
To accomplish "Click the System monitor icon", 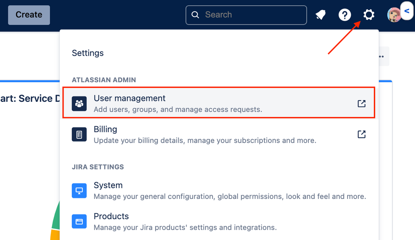I will point(79,191).
